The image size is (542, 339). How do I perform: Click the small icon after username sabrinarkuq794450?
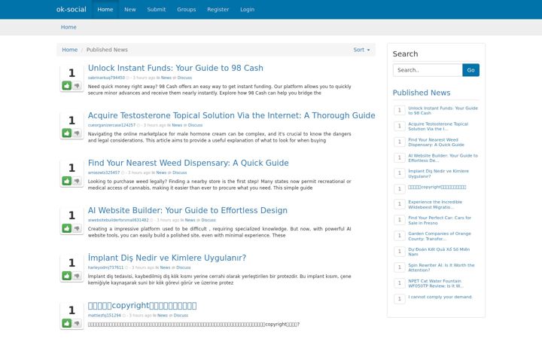coord(127,78)
